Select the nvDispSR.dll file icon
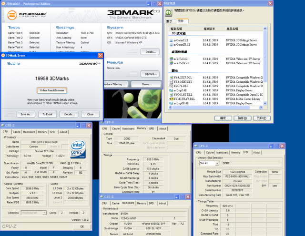The image size is (305, 236). point(171,103)
